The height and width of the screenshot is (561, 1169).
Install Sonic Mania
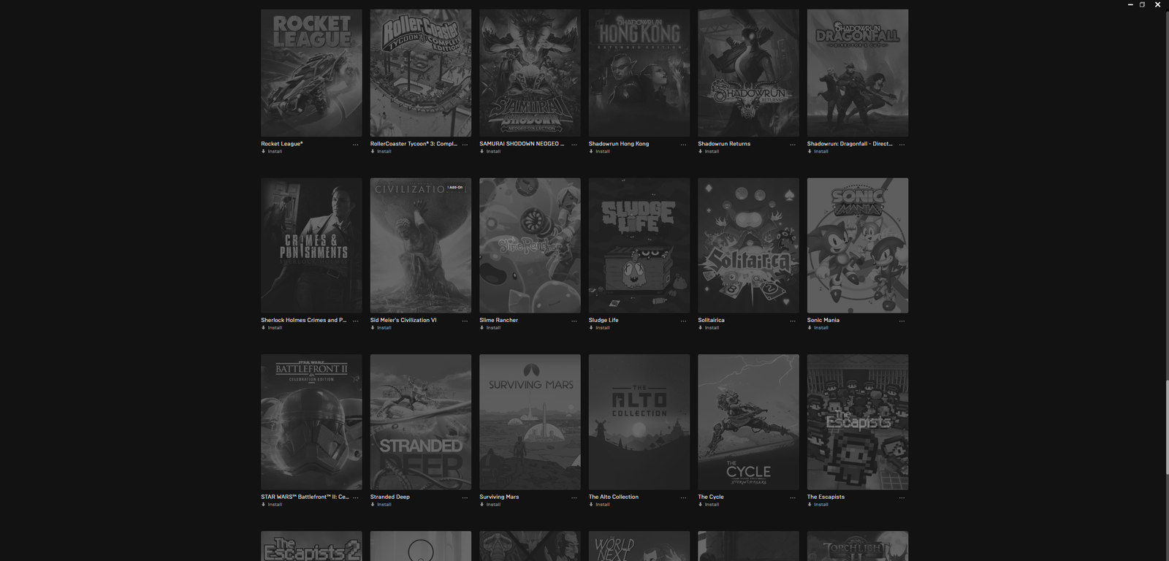(x=818, y=327)
